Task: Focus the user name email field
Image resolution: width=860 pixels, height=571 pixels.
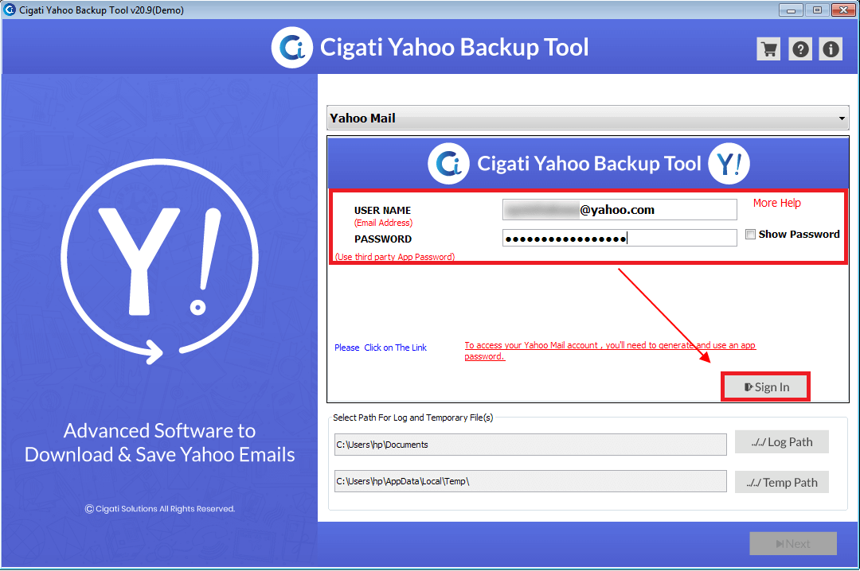Action: pyautogui.click(x=620, y=209)
